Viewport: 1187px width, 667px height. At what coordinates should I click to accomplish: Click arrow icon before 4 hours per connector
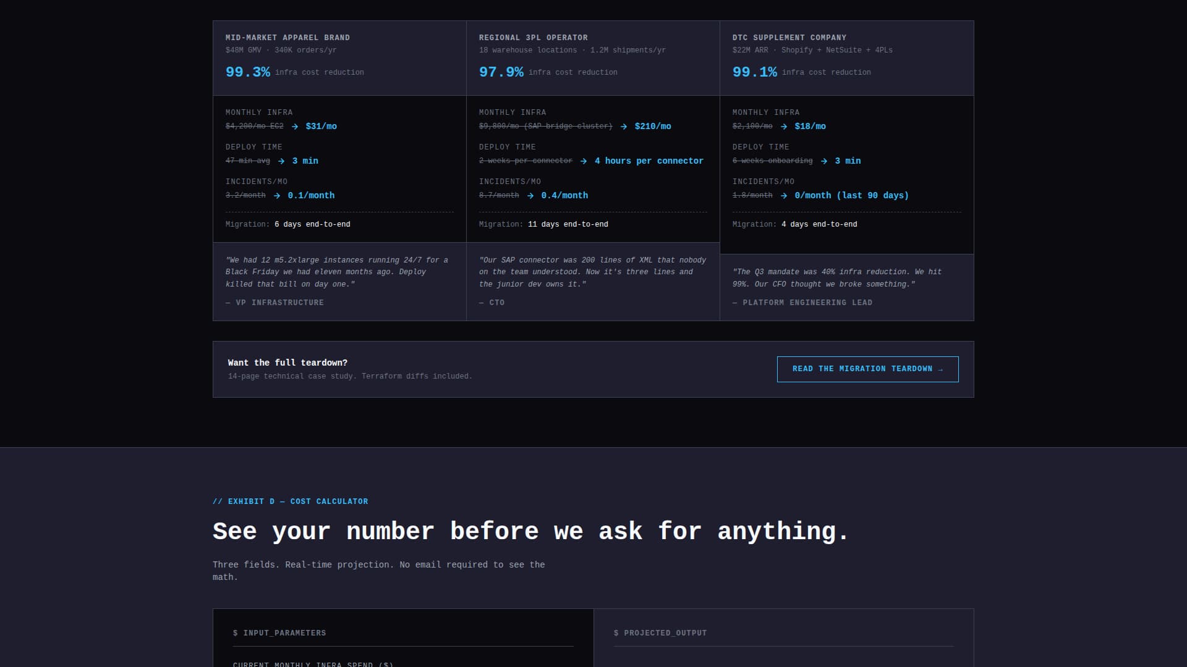click(x=584, y=161)
